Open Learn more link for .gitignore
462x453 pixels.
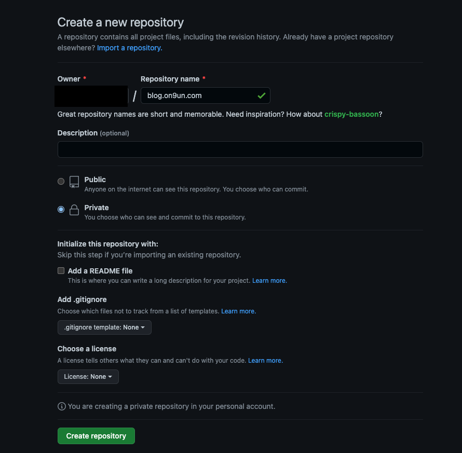(238, 311)
